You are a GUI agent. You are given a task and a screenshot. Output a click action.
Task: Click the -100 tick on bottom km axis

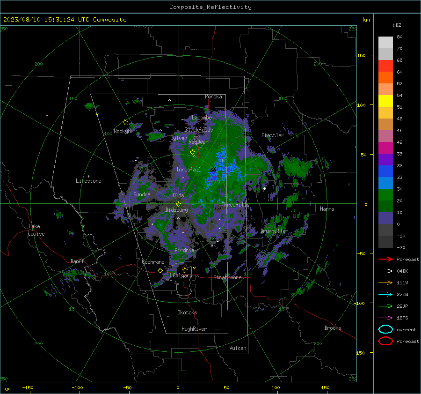(x=77, y=388)
